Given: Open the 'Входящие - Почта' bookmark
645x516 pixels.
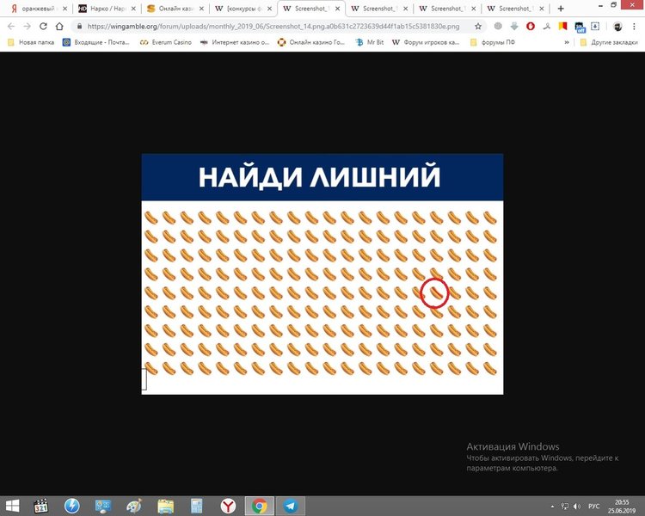Looking at the screenshot, I should coord(95,42).
